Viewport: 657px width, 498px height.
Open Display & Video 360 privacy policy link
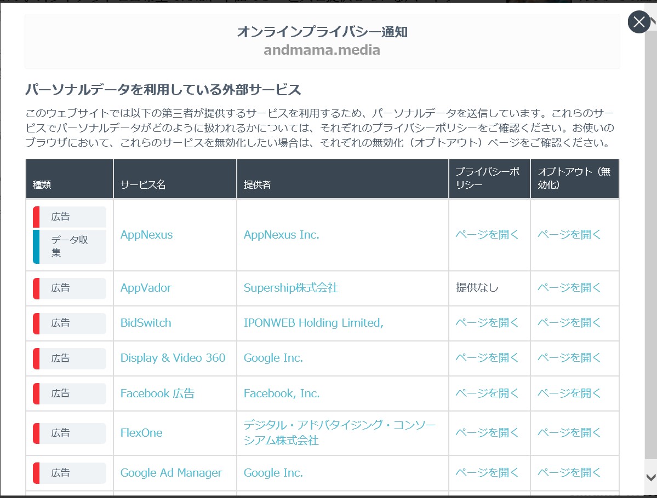(x=487, y=358)
